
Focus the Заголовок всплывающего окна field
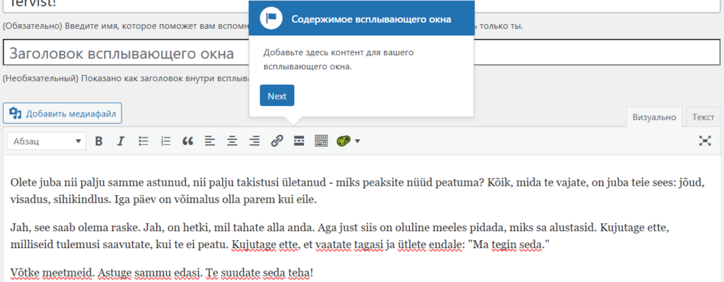coord(362,53)
